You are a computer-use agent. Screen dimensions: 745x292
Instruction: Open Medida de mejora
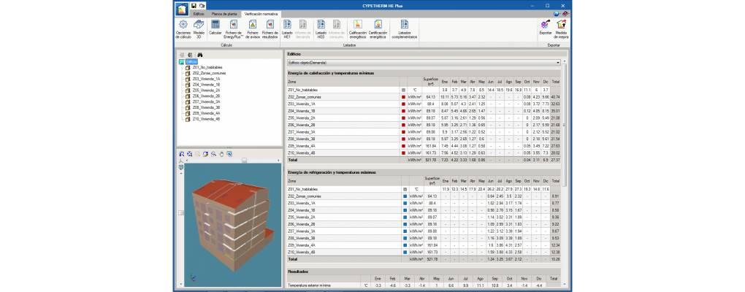(x=561, y=29)
